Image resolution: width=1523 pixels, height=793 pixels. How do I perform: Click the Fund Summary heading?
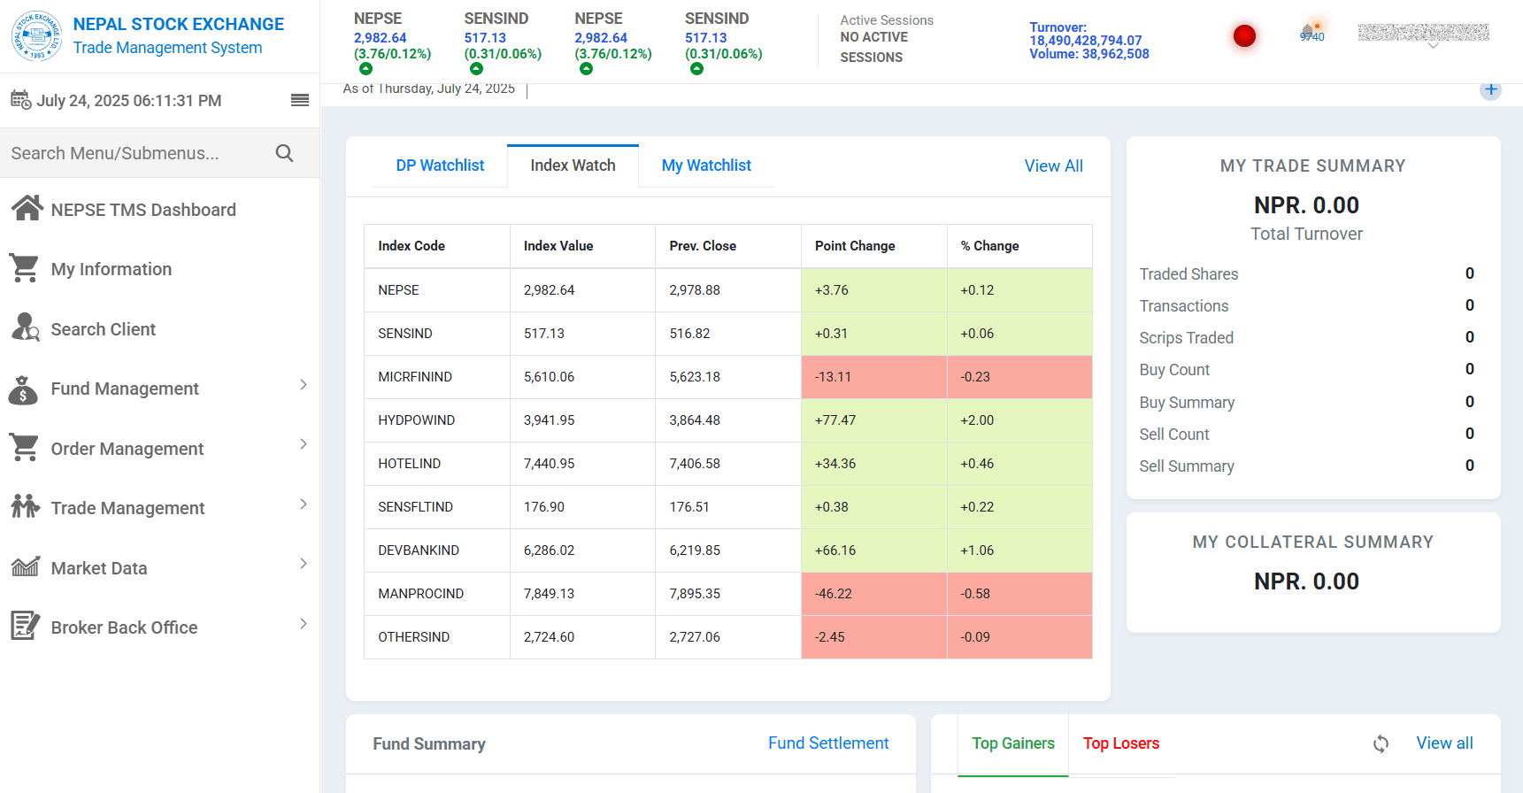[x=429, y=744]
